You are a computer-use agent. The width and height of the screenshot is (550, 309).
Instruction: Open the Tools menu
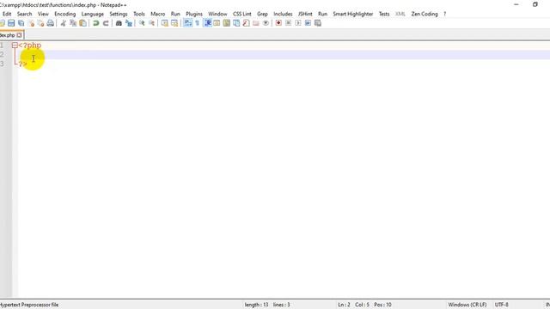pyautogui.click(x=139, y=14)
